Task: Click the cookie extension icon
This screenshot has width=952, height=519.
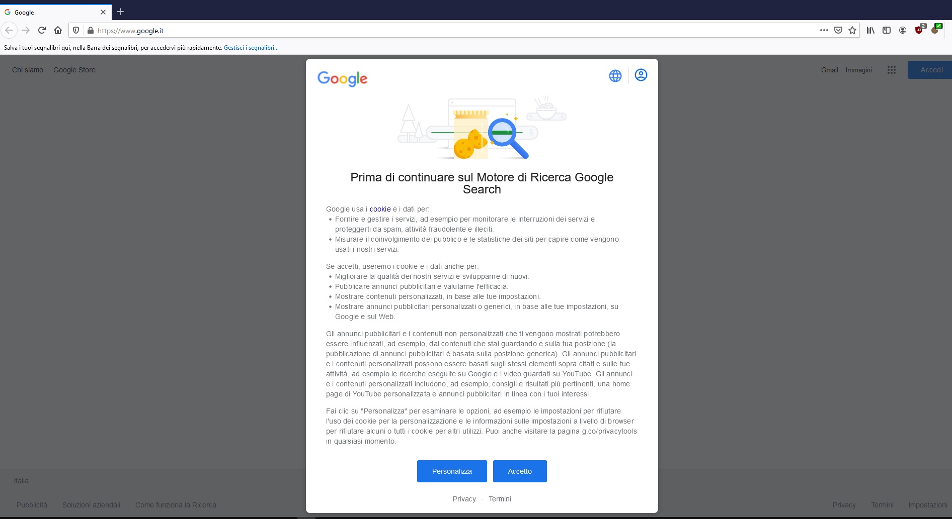Action: pyautogui.click(x=936, y=30)
